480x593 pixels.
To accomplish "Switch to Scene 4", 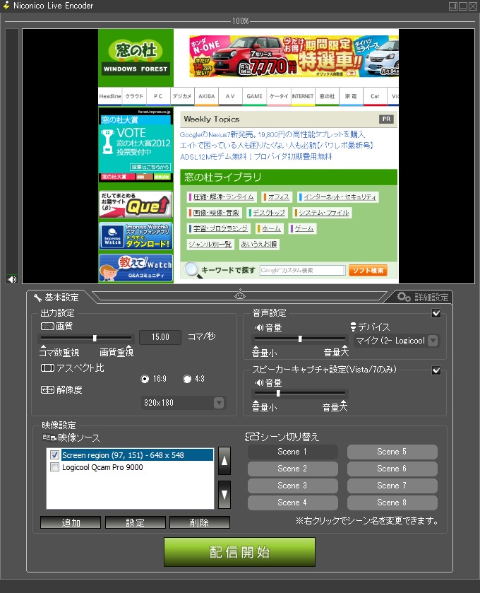I will 293,503.
